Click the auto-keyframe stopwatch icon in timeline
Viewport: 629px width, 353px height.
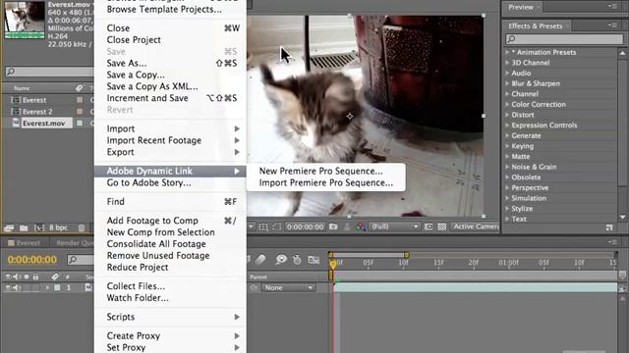(x=297, y=260)
